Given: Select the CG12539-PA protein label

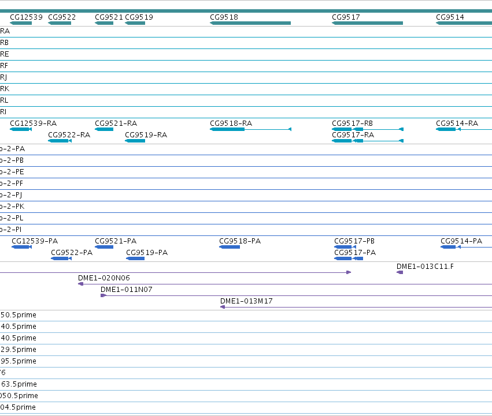Looking at the screenshot, I should click(35, 241).
